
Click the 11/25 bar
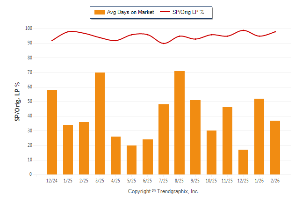tap(227, 141)
